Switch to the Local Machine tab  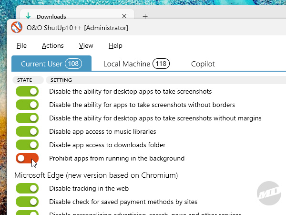coord(136,64)
